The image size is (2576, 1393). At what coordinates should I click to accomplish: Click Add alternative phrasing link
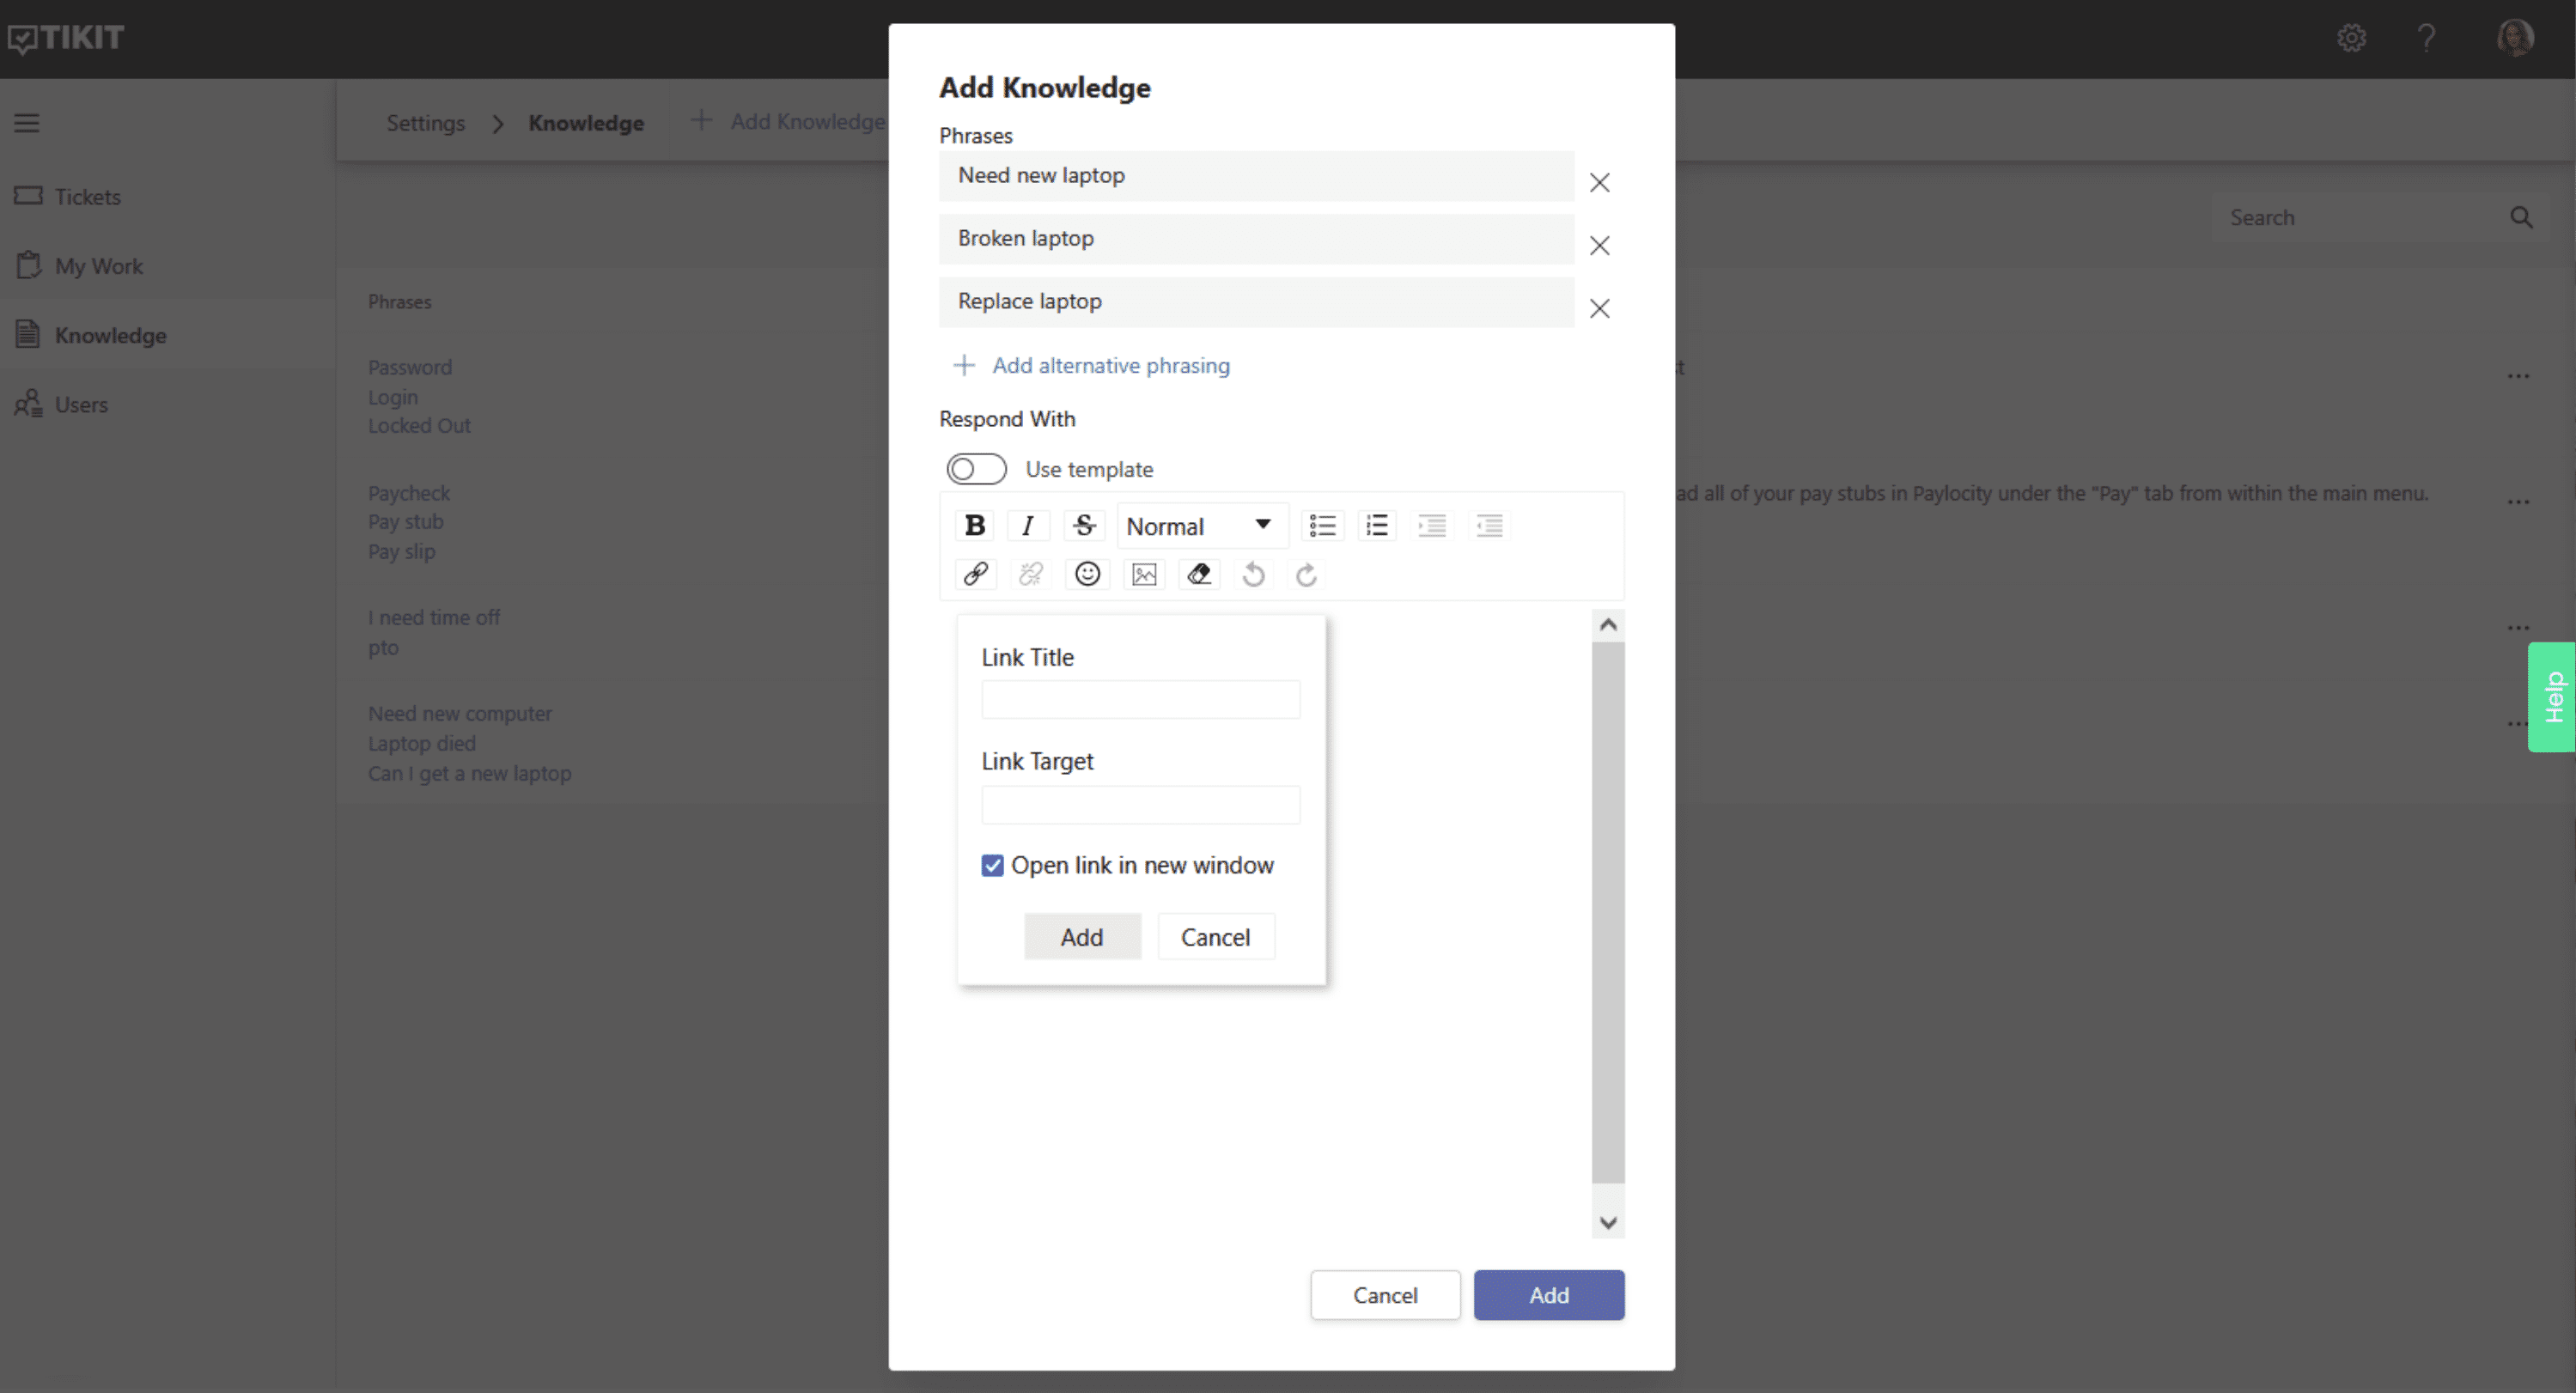coord(1091,365)
